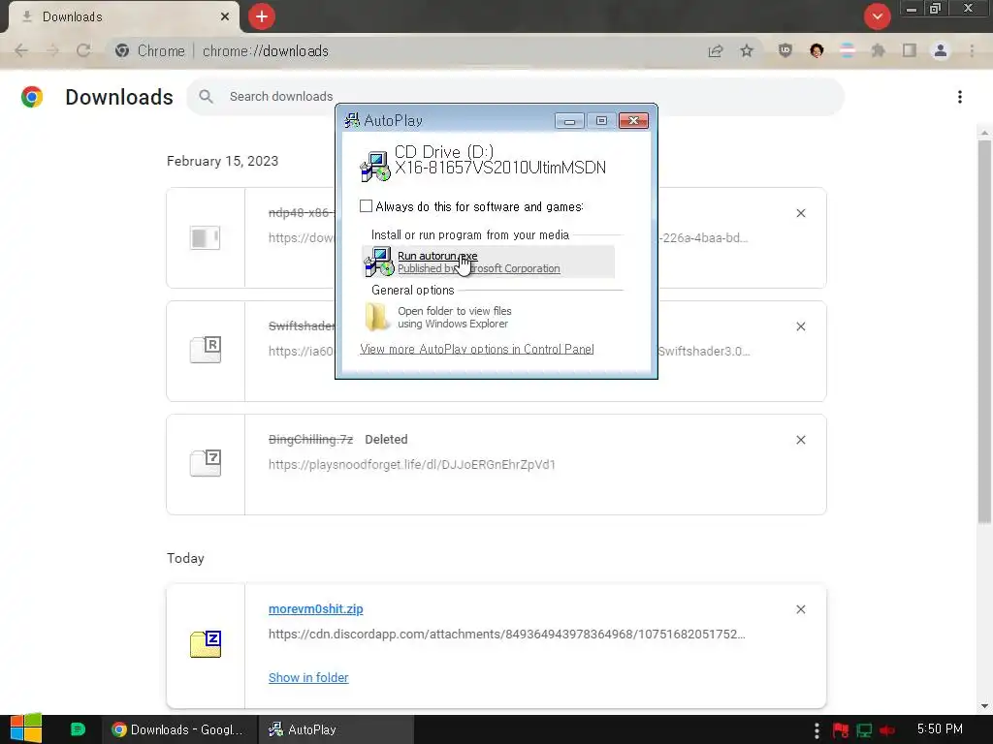This screenshot has height=744, width=993.
Task: Open the striped flag extension icon
Action: tap(848, 50)
